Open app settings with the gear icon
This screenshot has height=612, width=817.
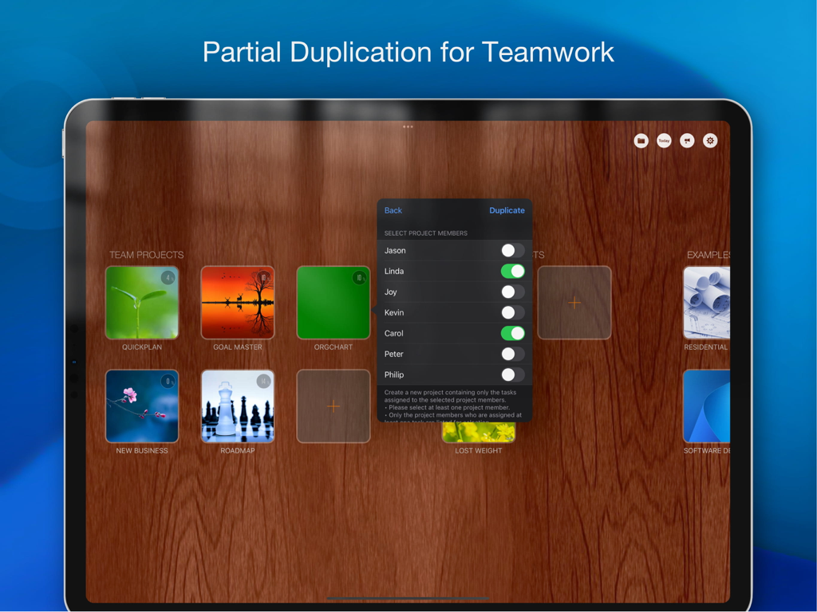pos(709,140)
